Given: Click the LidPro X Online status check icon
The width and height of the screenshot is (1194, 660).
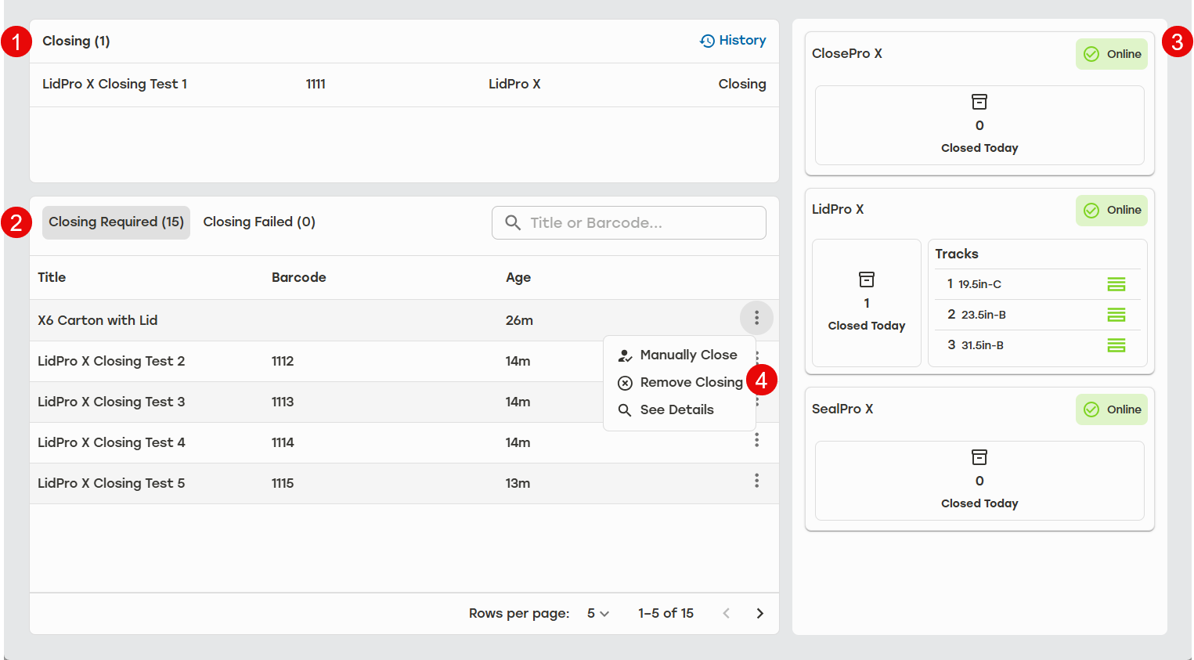Looking at the screenshot, I should pyautogui.click(x=1091, y=210).
